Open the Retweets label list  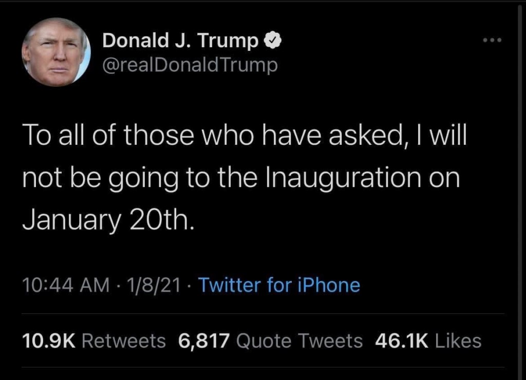pos(124,340)
